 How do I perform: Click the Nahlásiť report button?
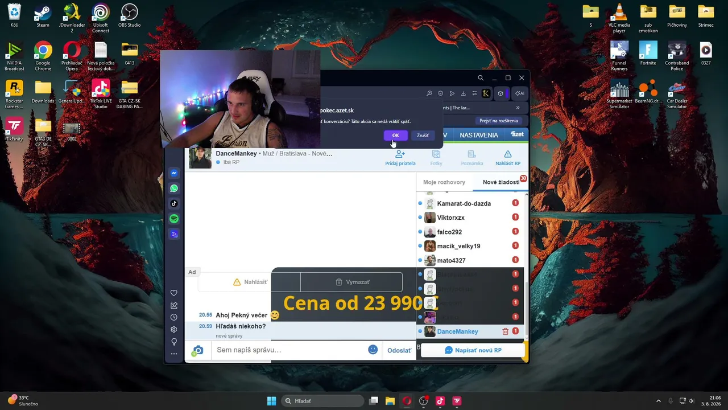point(250,282)
